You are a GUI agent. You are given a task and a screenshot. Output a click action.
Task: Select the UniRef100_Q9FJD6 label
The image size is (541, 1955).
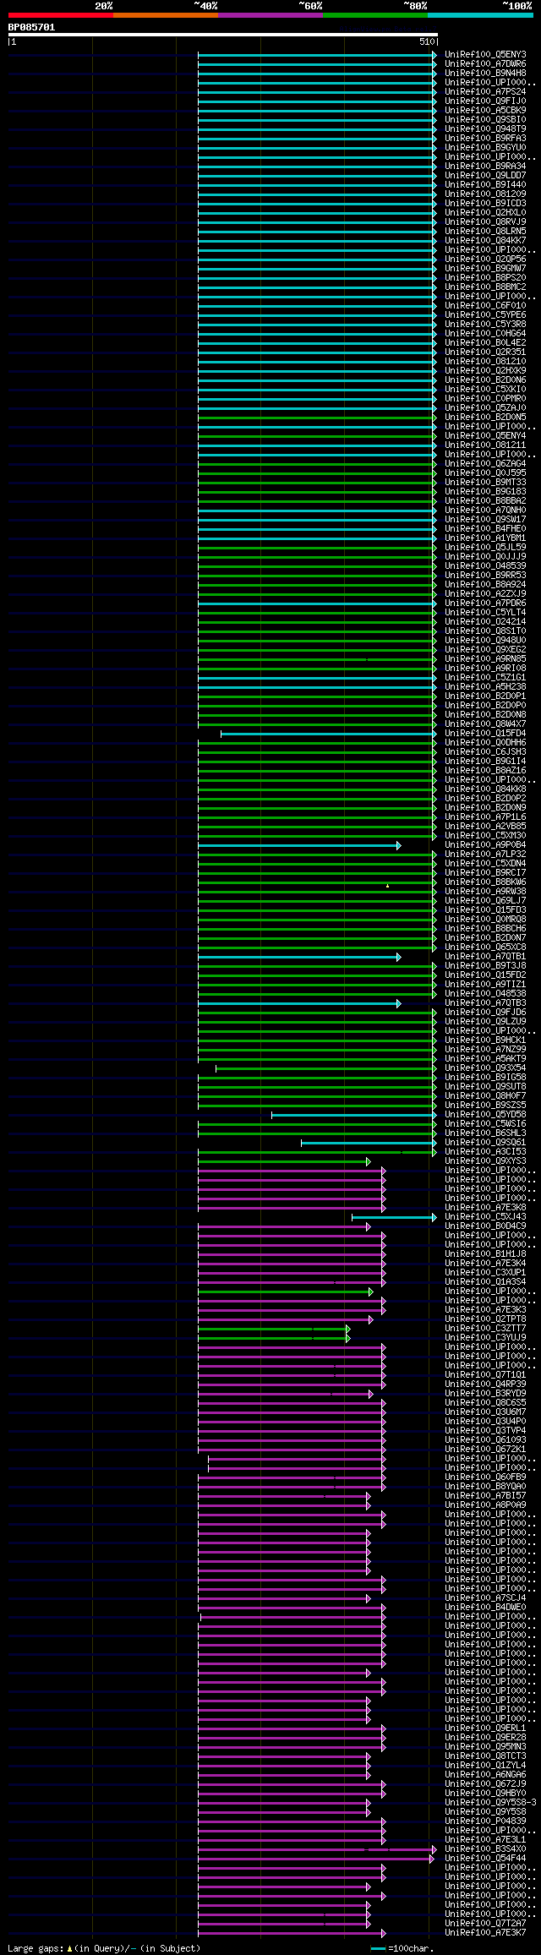[485, 1013]
